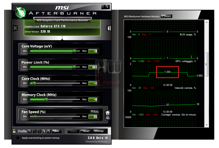Click the Core Voltage +0 value field
219x148 pixels.
pyautogui.click(x=93, y=51)
